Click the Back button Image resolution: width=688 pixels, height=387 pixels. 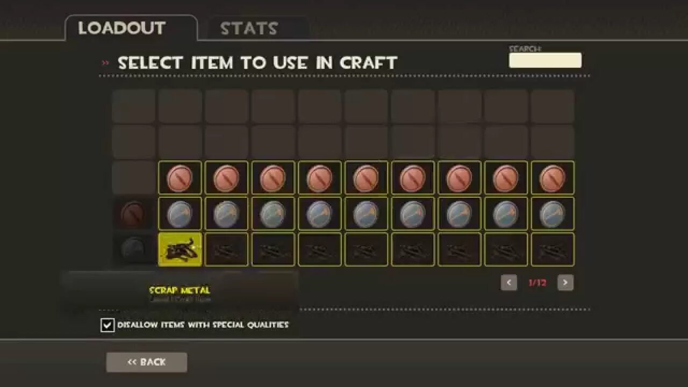coord(147,362)
